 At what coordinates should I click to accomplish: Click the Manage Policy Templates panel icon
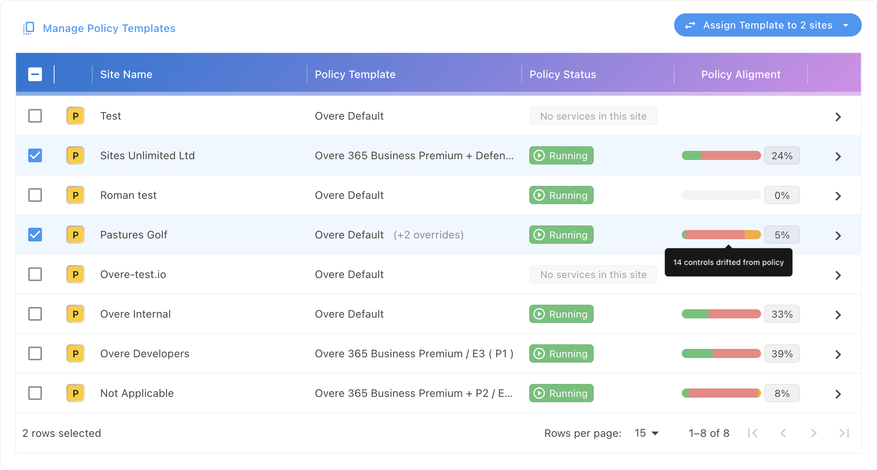coord(29,28)
